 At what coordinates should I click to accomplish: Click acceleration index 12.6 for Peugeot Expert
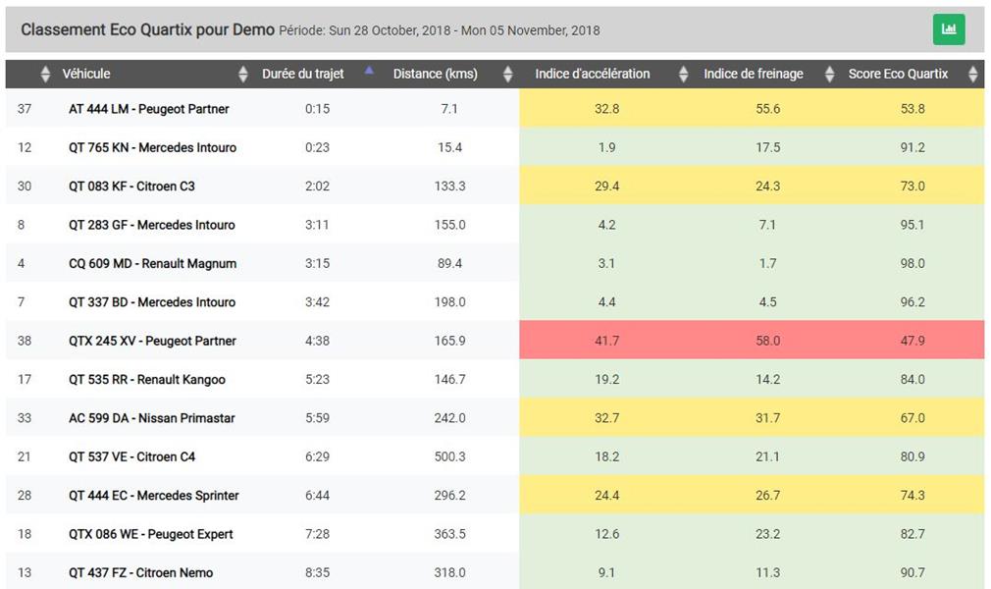[x=606, y=533]
